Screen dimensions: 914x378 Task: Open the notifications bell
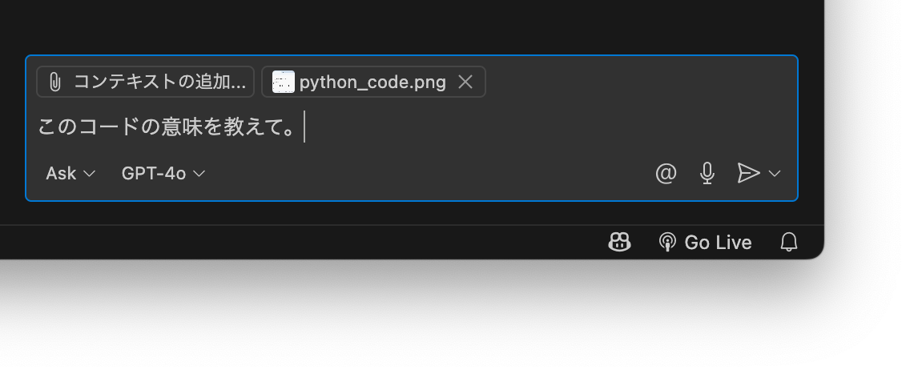789,242
